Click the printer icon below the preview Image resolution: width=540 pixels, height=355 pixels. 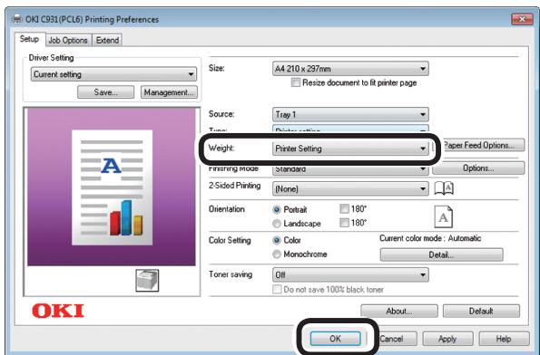click(x=147, y=280)
